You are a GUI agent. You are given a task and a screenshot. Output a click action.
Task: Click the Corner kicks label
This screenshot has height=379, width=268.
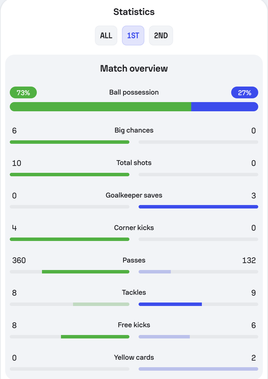click(x=134, y=228)
